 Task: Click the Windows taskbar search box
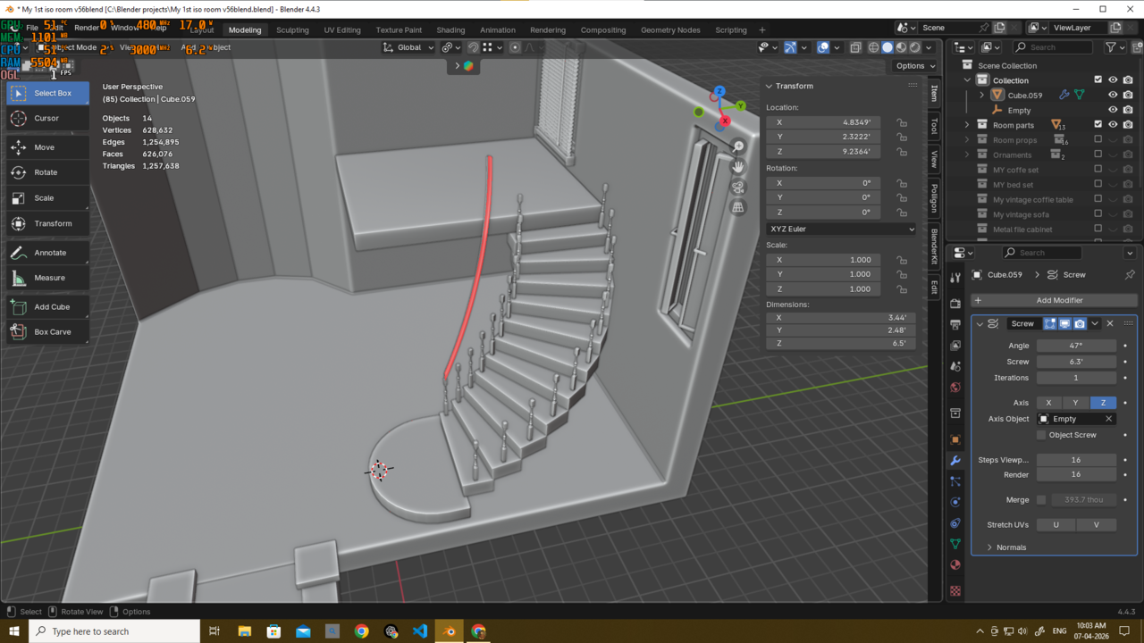tap(114, 631)
